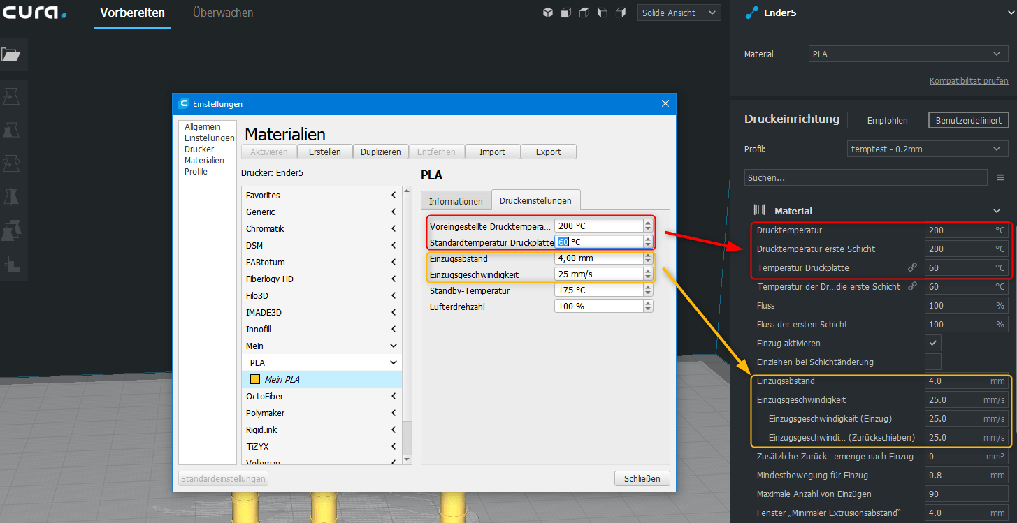Select the Druckeinstellungen tab
This screenshot has width=1017, height=523.
(x=535, y=200)
